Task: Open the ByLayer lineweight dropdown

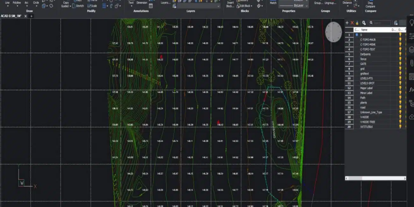Action: [293, 6]
